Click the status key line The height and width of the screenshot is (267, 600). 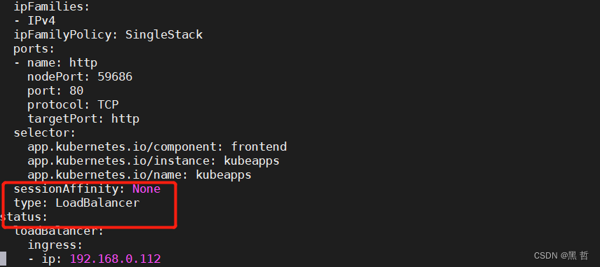click(x=24, y=217)
